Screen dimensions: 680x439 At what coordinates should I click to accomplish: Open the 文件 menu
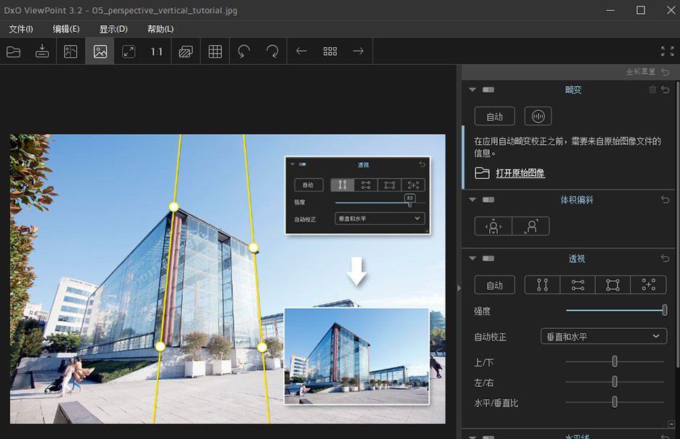pyautogui.click(x=21, y=29)
